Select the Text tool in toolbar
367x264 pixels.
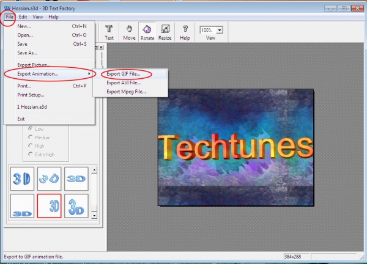pos(109,32)
